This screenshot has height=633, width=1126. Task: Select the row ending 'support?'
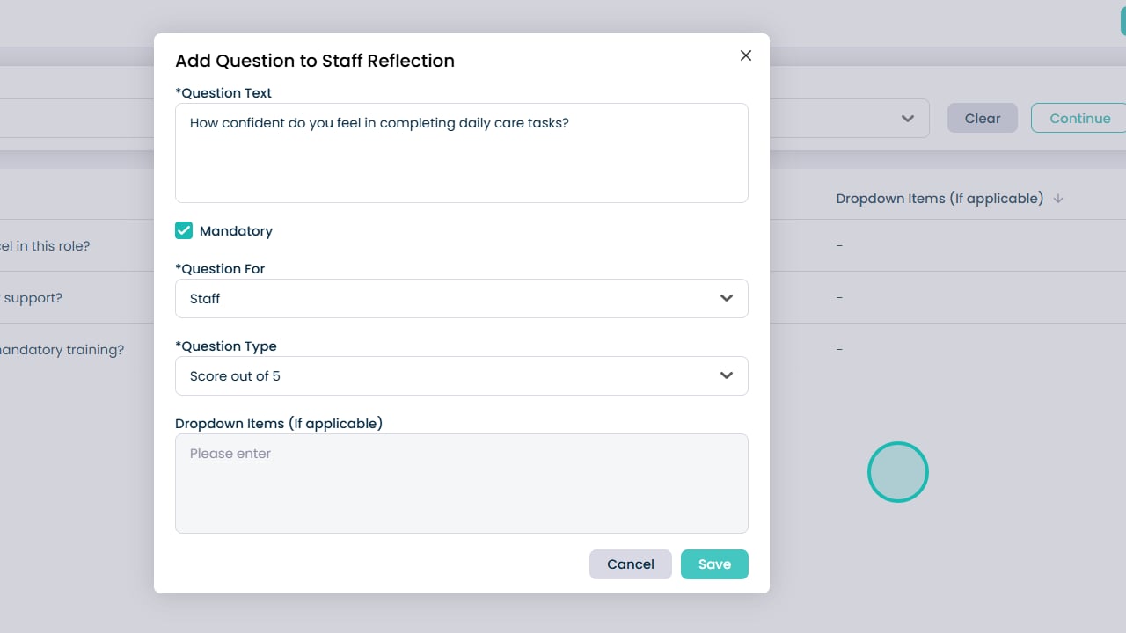tap(33, 298)
